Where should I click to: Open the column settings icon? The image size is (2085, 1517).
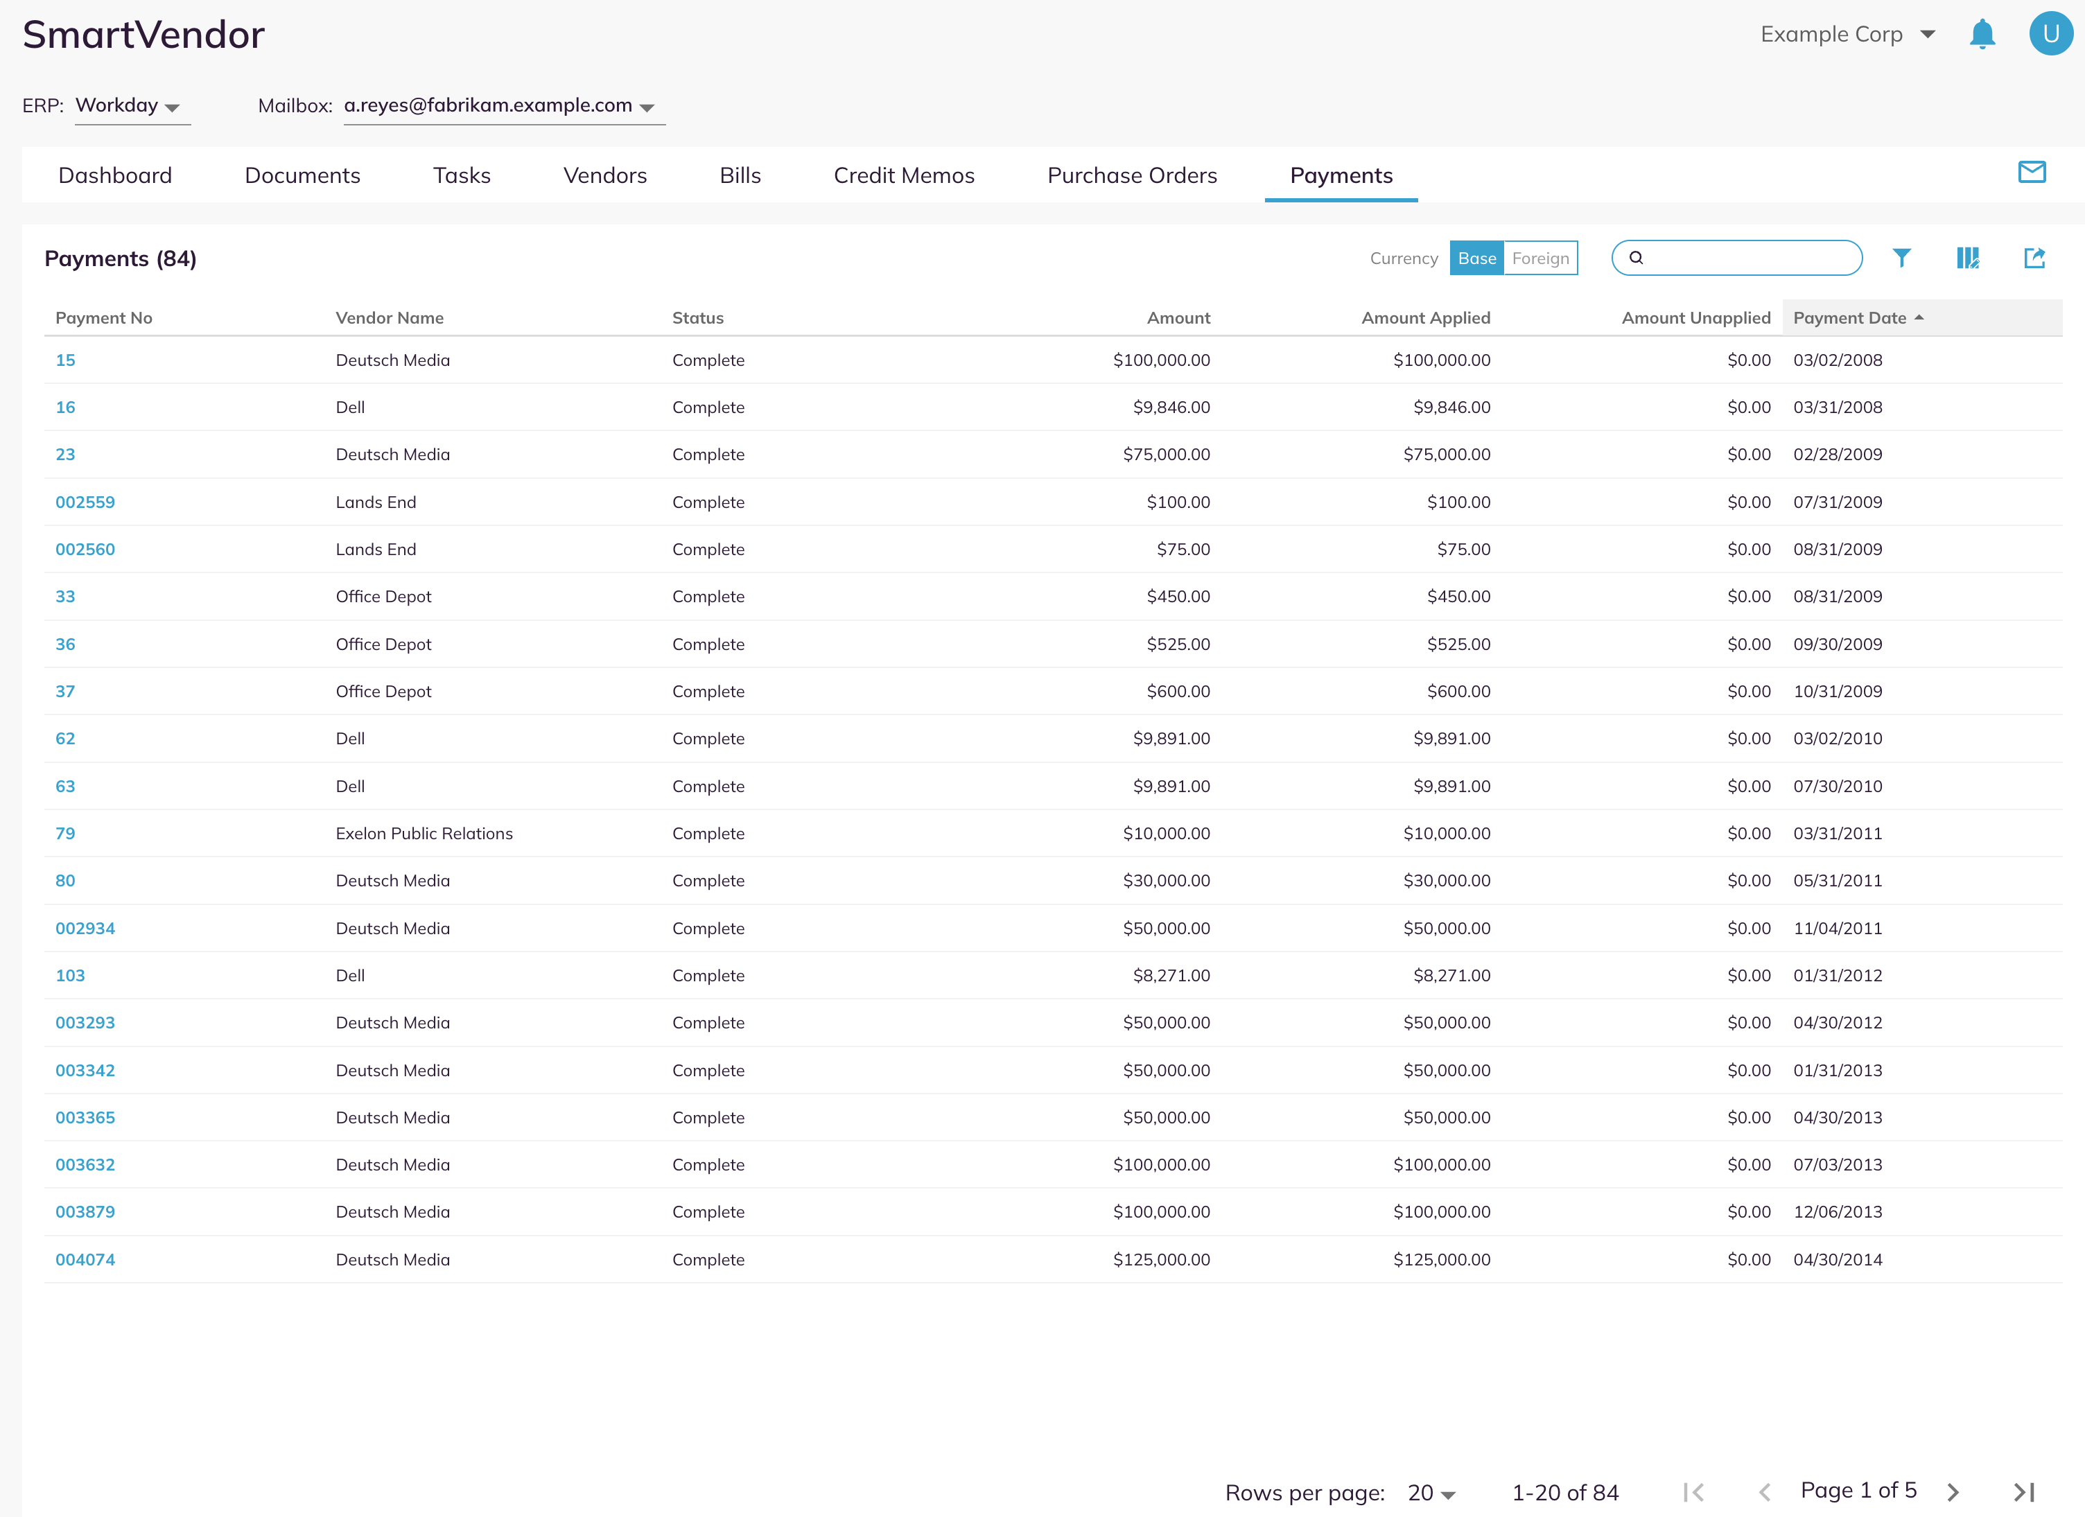coord(1967,258)
